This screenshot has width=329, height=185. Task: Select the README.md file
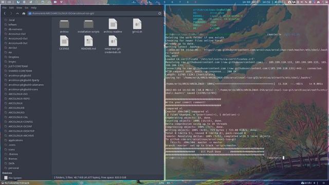point(88,41)
